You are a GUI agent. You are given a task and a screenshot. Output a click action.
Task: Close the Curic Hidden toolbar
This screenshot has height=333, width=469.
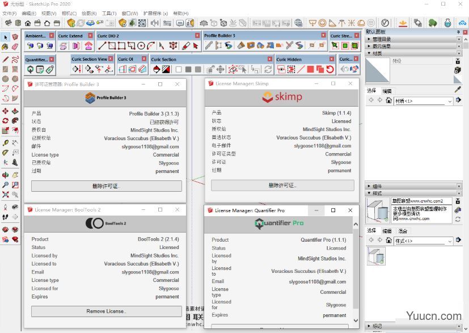331,59
